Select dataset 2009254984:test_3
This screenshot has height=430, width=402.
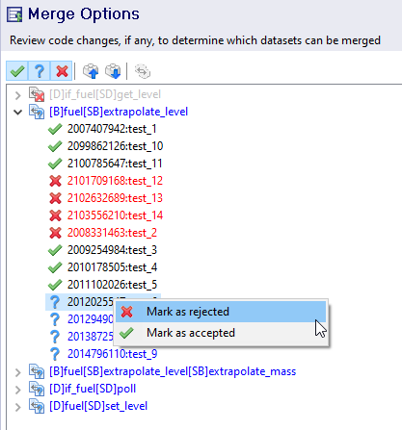tap(112, 250)
